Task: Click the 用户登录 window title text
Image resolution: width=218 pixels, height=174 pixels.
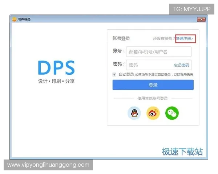Action: click(24, 20)
